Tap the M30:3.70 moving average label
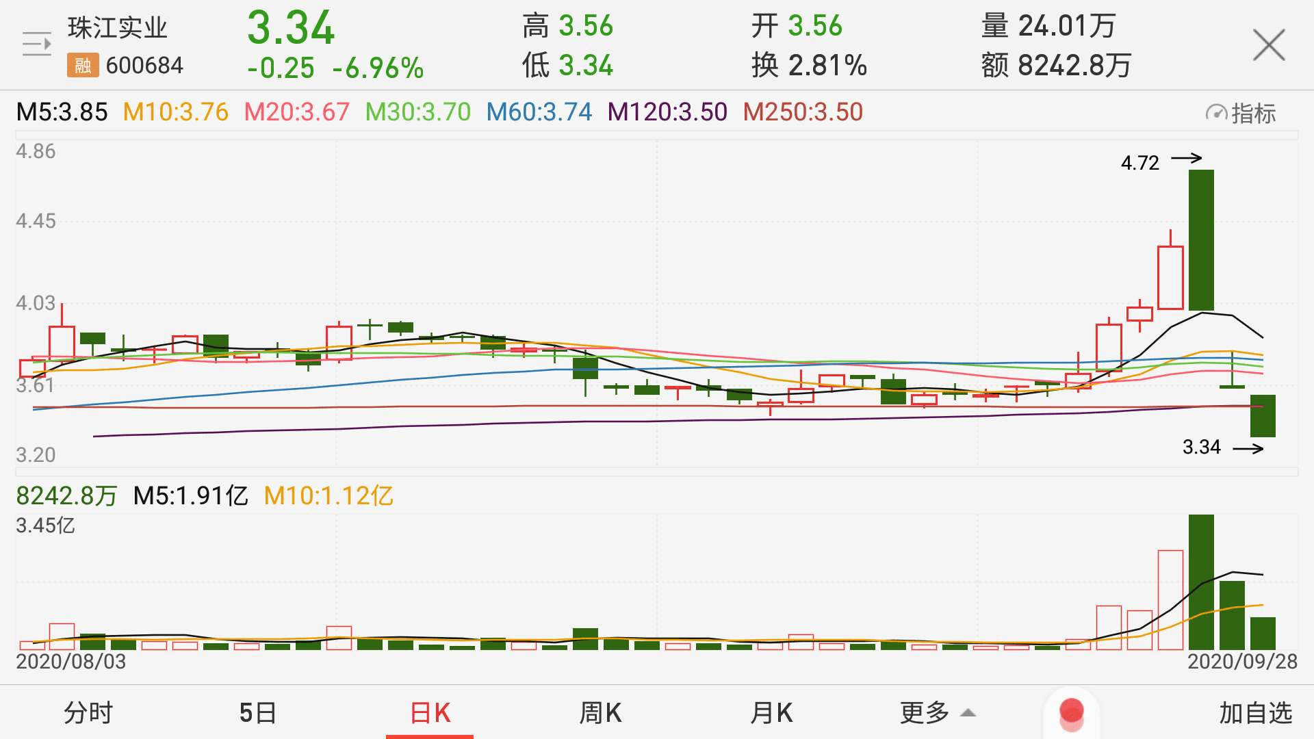The image size is (1314, 739). tap(418, 112)
